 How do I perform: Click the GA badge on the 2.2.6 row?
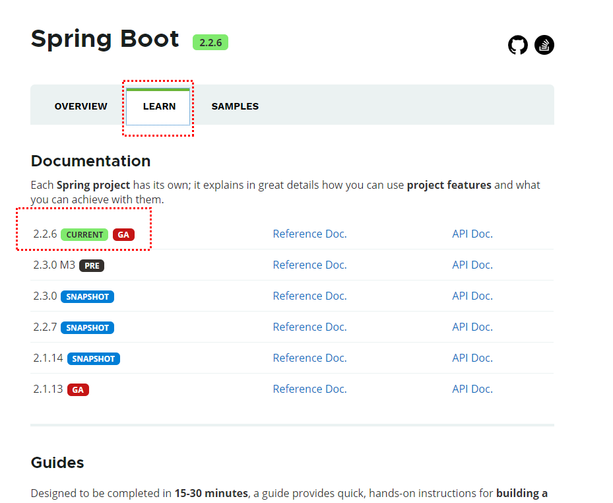point(123,235)
